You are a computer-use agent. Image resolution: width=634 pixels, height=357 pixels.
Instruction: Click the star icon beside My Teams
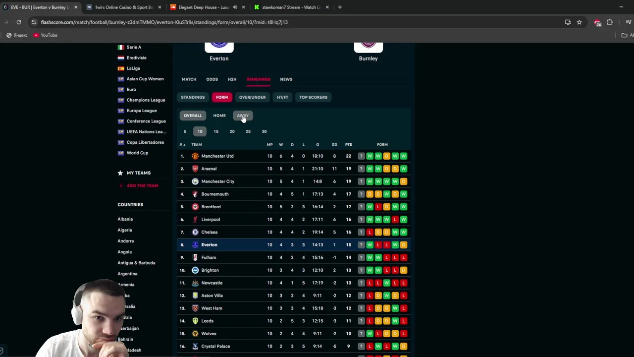(120, 173)
